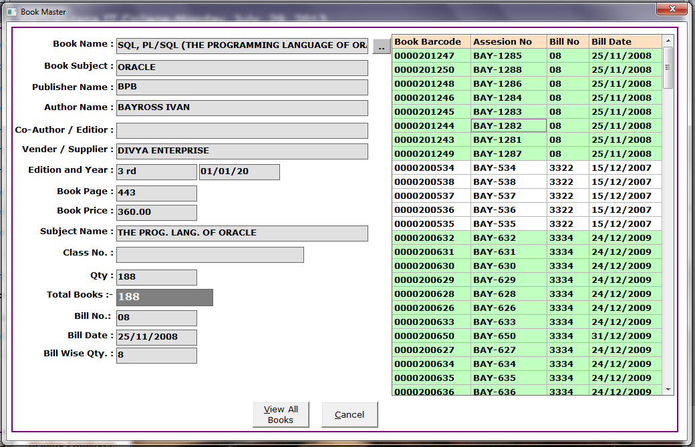The height and width of the screenshot is (447, 695).
Task: Click the Book Price field showing 360.00
Action: (156, 213)
